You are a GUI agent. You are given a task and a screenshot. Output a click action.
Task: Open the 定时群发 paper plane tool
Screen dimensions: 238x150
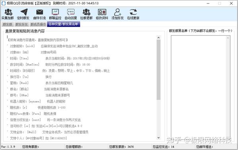tap(23, 14)
